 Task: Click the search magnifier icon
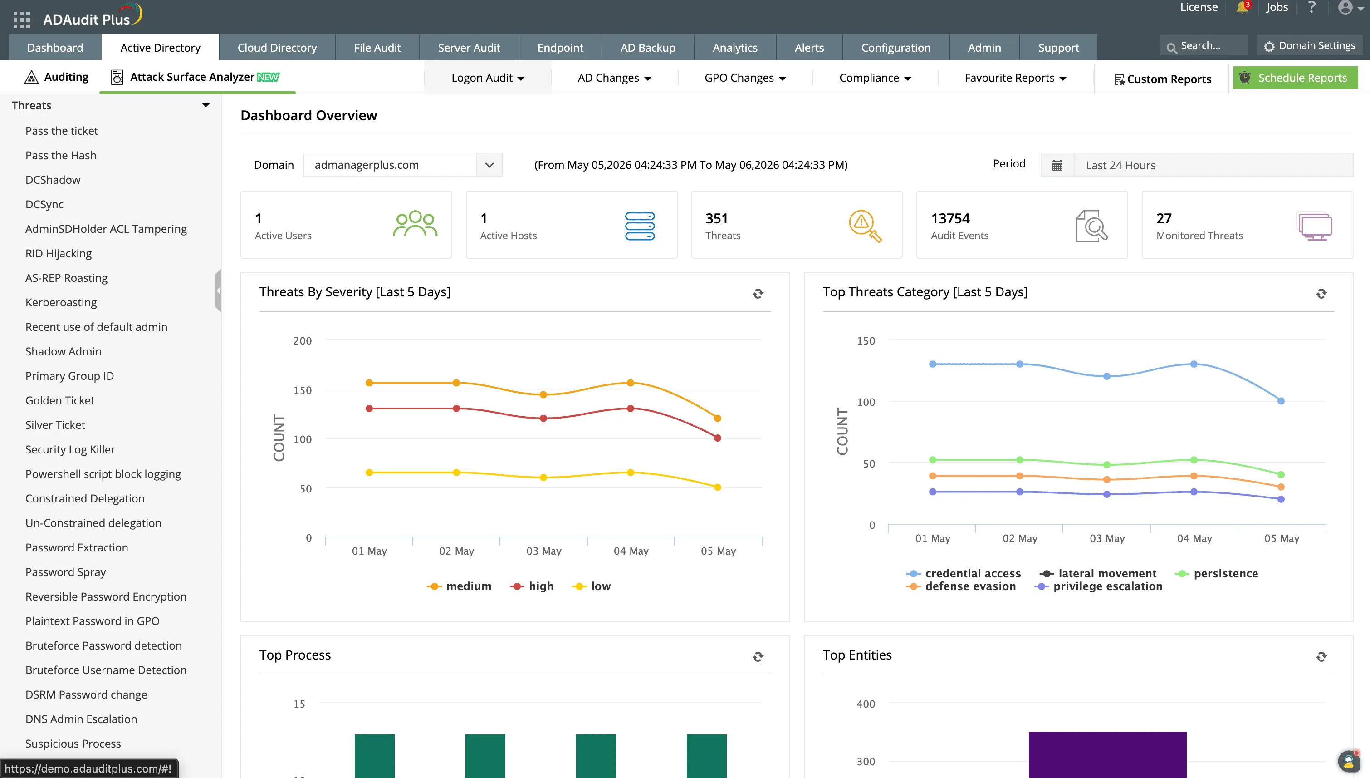pos(1171,48)
